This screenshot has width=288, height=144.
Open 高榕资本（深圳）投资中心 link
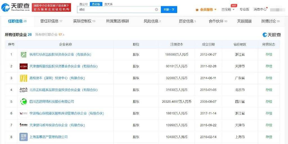click(57, 78)
